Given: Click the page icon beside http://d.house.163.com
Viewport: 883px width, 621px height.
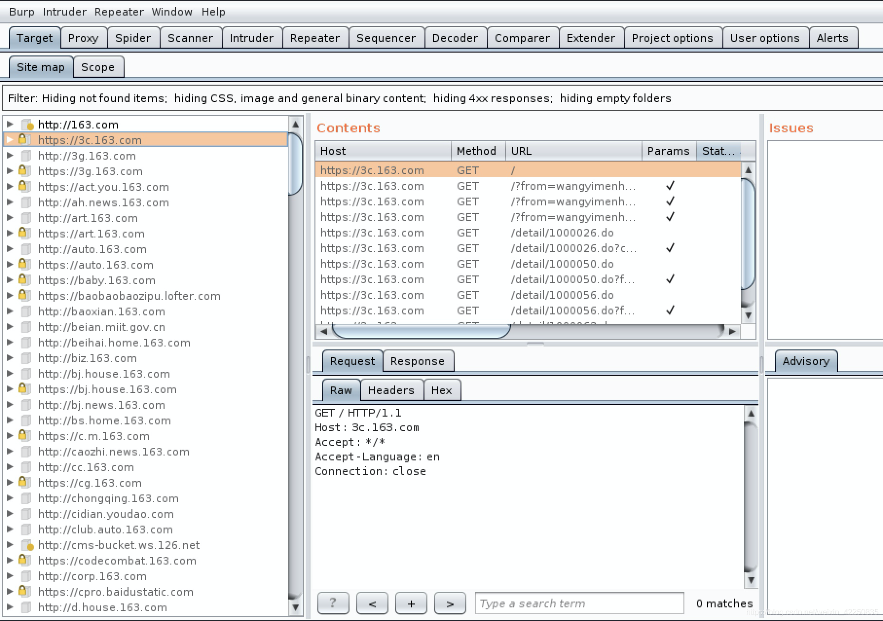Looking at the screenshot, I should coord(27,607).
